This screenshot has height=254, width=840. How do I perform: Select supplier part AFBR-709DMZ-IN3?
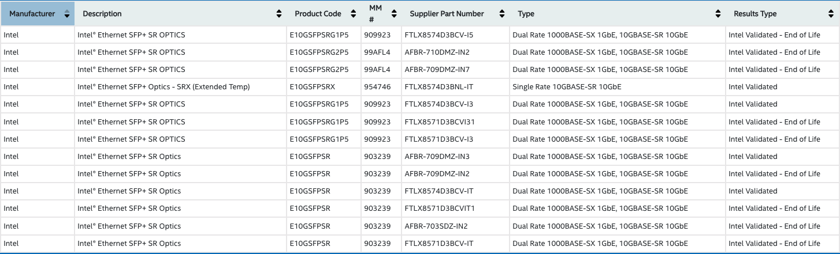(437, 156)
